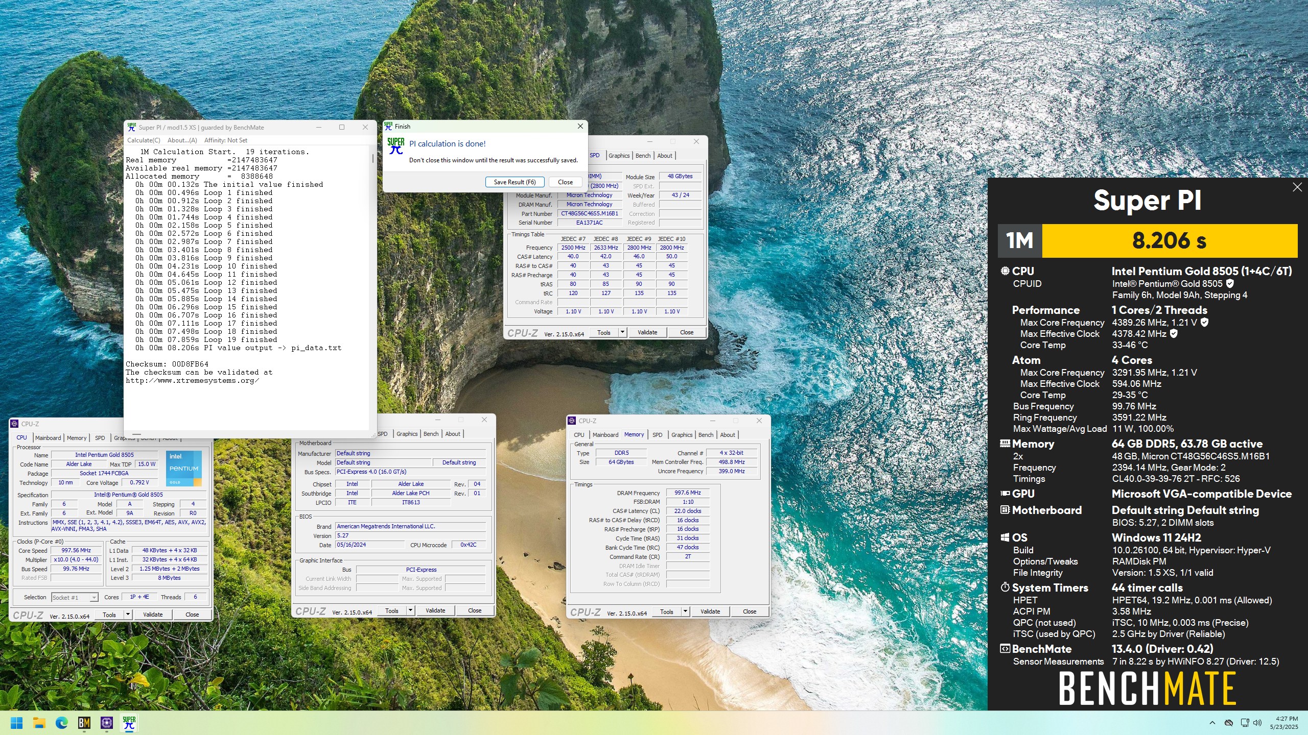Open the Calculate(C) menu in Super PI
This screenshot has width=1308, height=735.
[x=144, y=140]
